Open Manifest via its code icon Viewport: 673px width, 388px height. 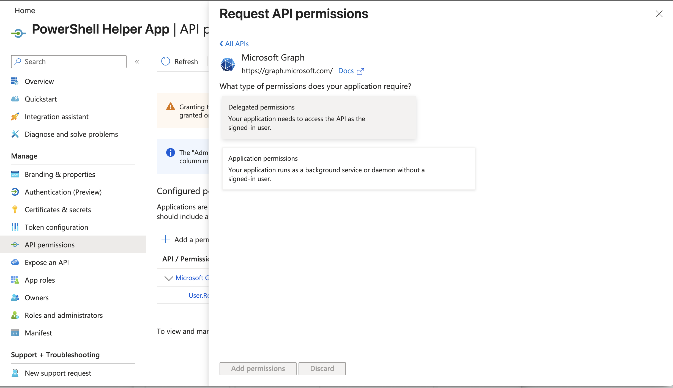point(15,333)
